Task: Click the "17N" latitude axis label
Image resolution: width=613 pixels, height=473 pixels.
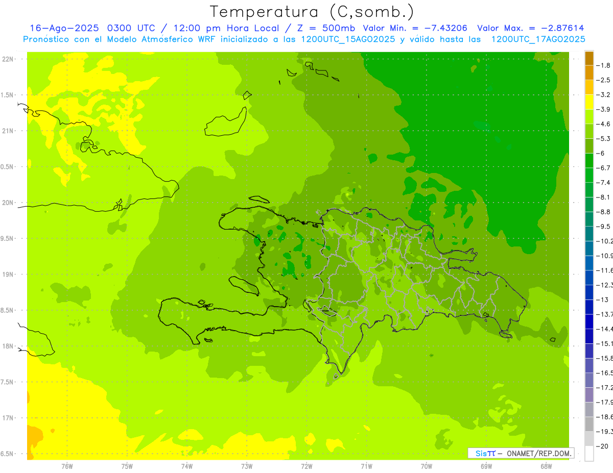Action: [8, 418]
